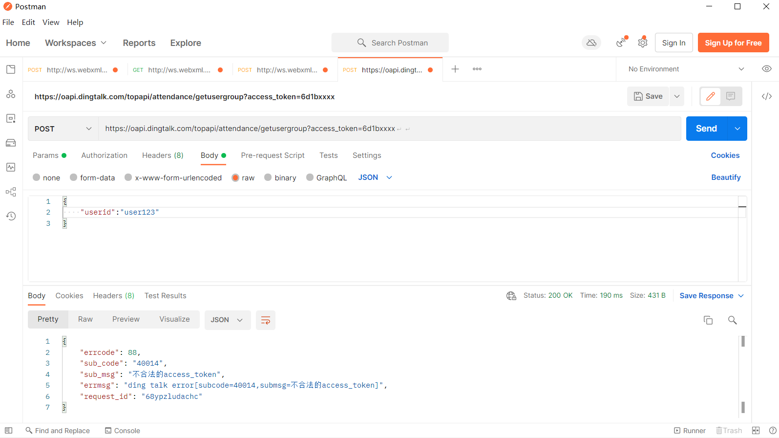Screen dimensions: 779x438
Task: Open the settings gear icon
Action: 643,43
